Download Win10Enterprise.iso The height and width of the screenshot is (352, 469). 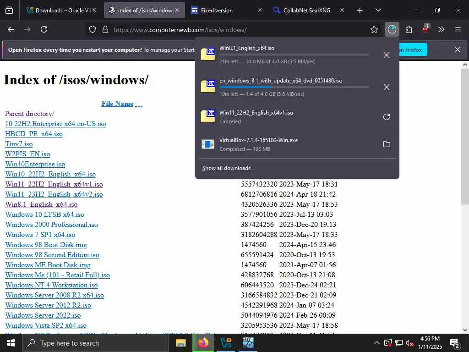point(35,164)
